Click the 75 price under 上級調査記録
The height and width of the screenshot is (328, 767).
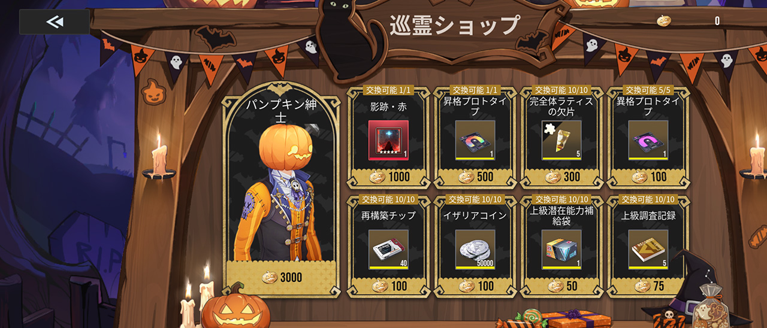coord(649,286)
